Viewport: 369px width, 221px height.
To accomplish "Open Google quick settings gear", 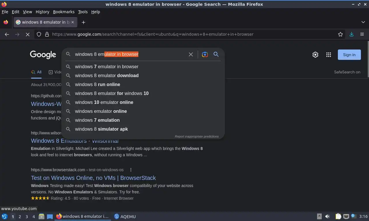I will pos(315,55).
